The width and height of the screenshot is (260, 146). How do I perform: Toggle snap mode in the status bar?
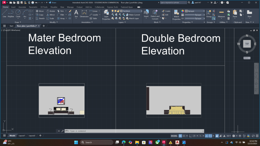click(x=185, y=136)
